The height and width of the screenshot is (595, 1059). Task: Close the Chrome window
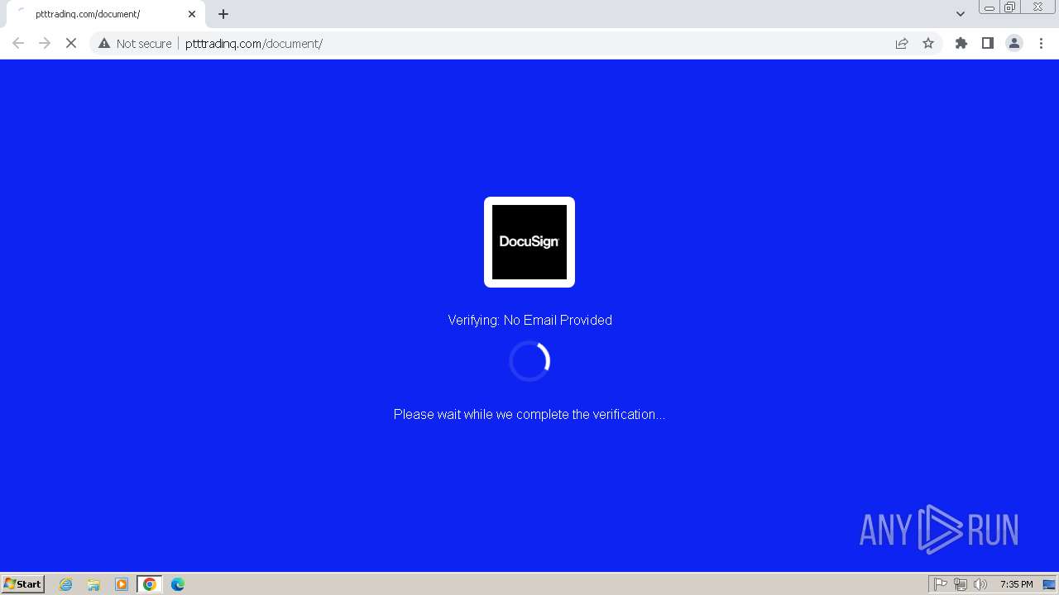1037,7
